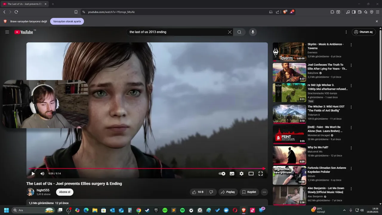This screenshot has width=382, height=215.
Task: Toggle subtitles/closed captions
Action: coord(232,173)
